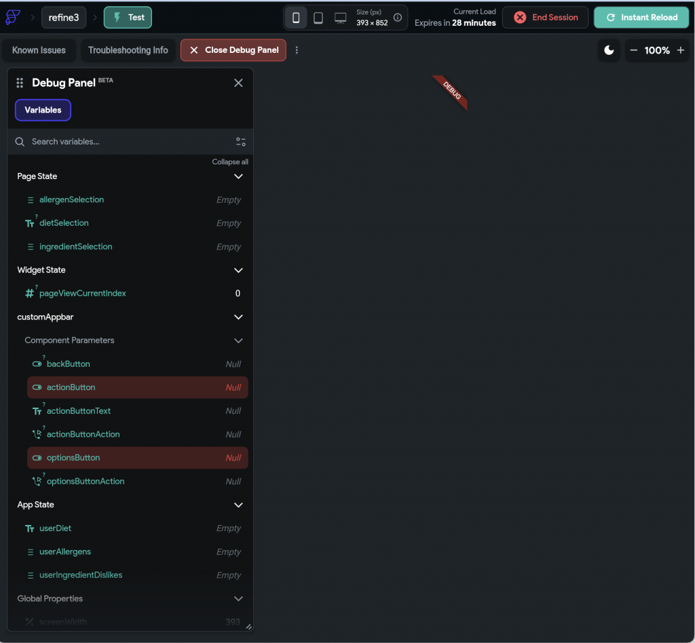The height and width of the screenshot is (643, 695).
Task: Toggle dark mode moon icon
Action: [609, 50]
